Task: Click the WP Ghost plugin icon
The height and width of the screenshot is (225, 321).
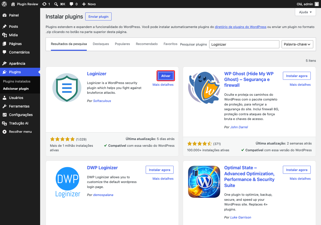Action: (204, 87)
